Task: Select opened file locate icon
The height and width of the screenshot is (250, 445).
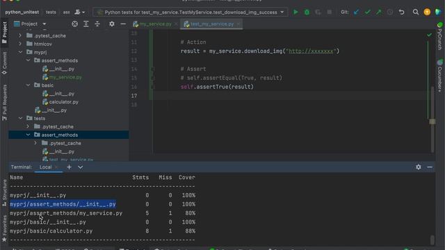Action: pyautogui.click(x=74, y=24)
